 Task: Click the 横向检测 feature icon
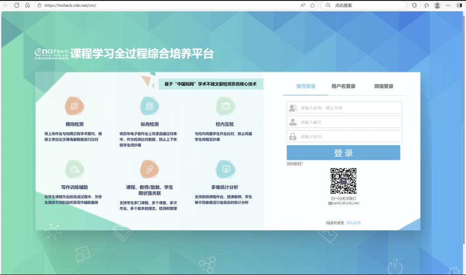click(x=74, y=106)
